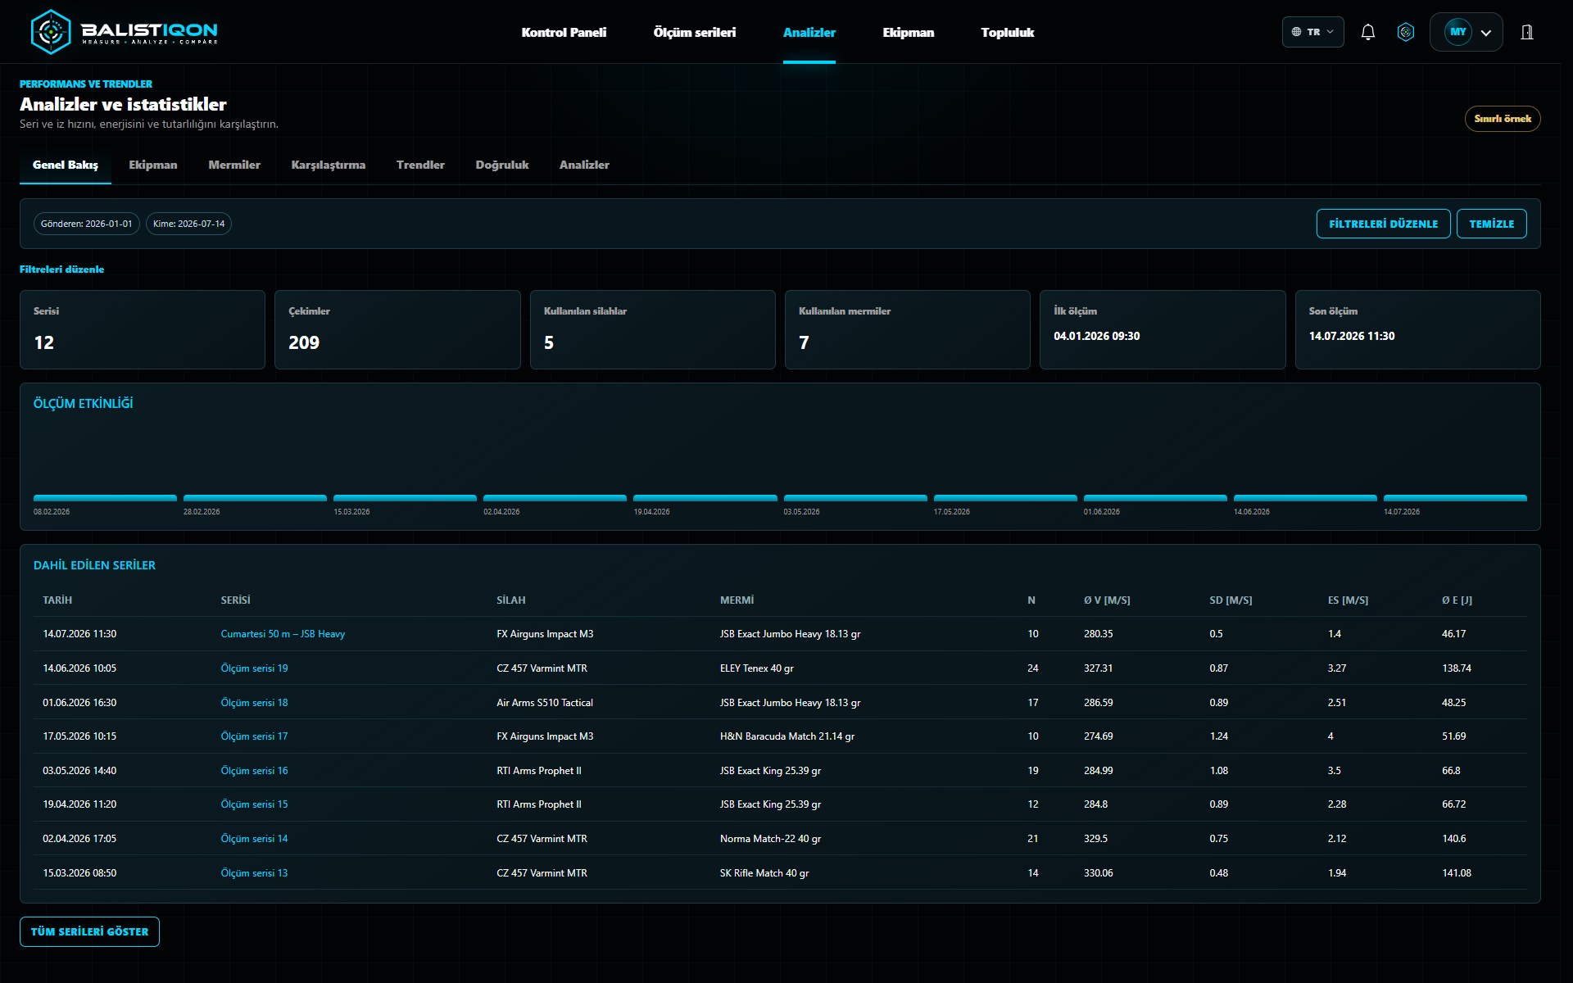Click the globe icon in language selector
The width and height of the screenshot is (1573, 983).
tap(1296, 32)
